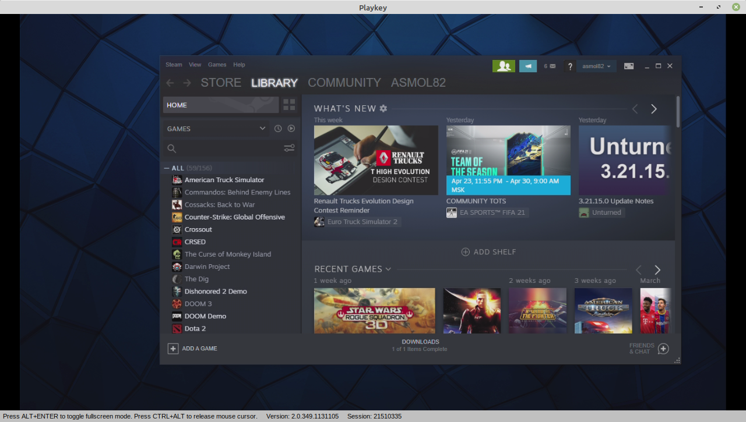
Task: Click the Darwin Project game icon
Action: [x=177, y=267]
